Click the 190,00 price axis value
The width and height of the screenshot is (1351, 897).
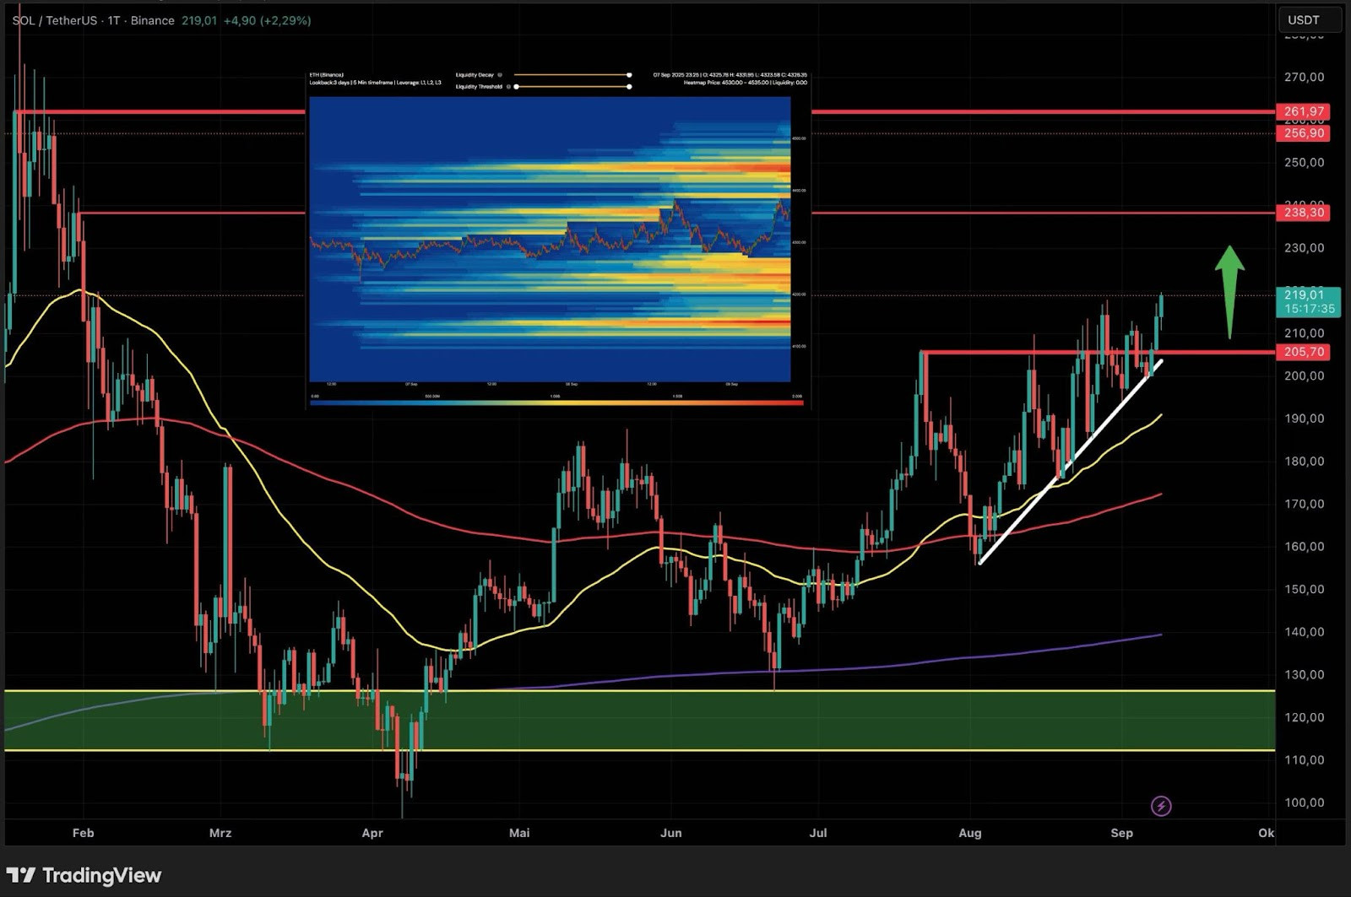coord(1304,419)
